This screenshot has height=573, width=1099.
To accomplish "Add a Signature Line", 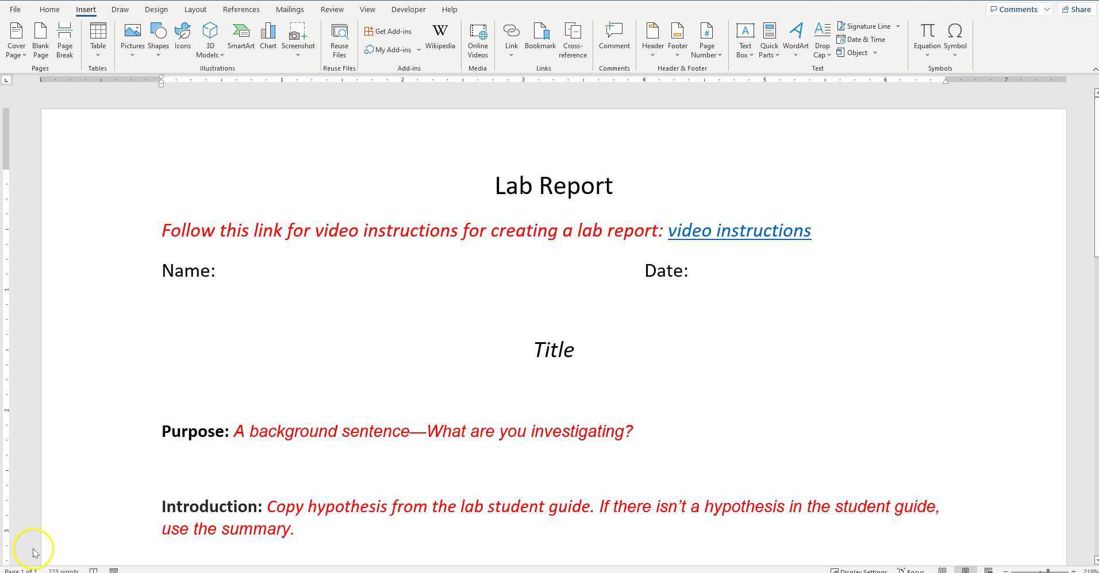I will coord(864,26).
